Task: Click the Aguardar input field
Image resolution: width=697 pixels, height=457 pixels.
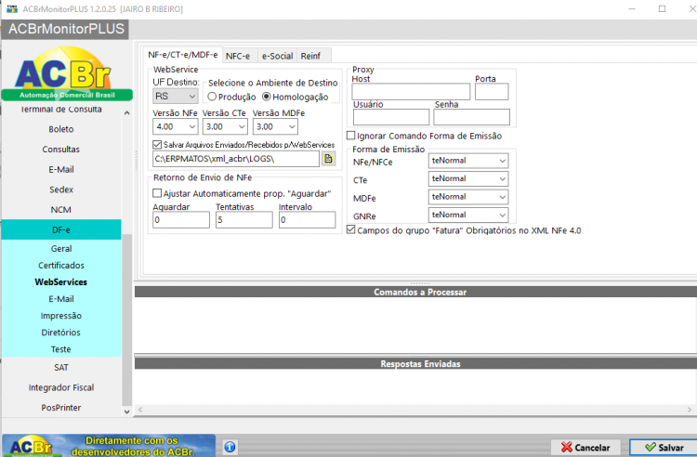Action: pos(181,220)
